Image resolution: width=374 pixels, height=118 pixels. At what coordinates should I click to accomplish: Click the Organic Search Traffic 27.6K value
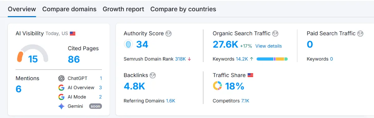(225, 44)
